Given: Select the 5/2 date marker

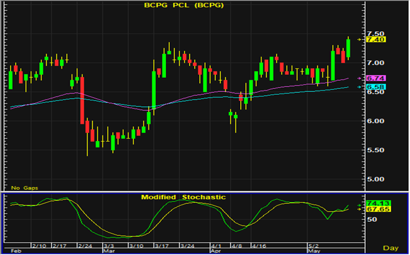Looking at the screenshot, I should click(314, 246).
